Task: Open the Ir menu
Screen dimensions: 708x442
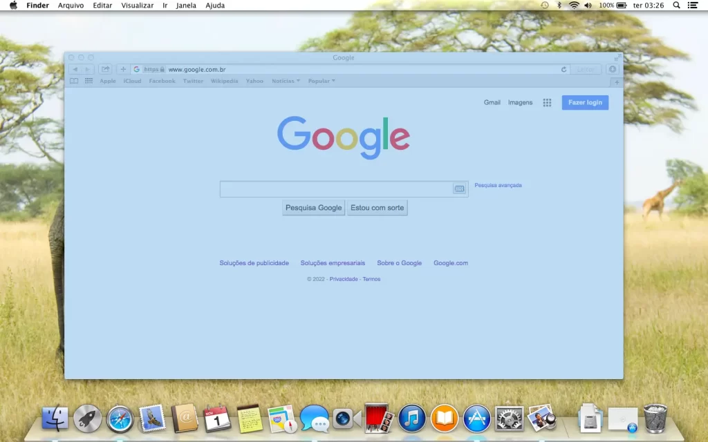Action: coord(165,6)
